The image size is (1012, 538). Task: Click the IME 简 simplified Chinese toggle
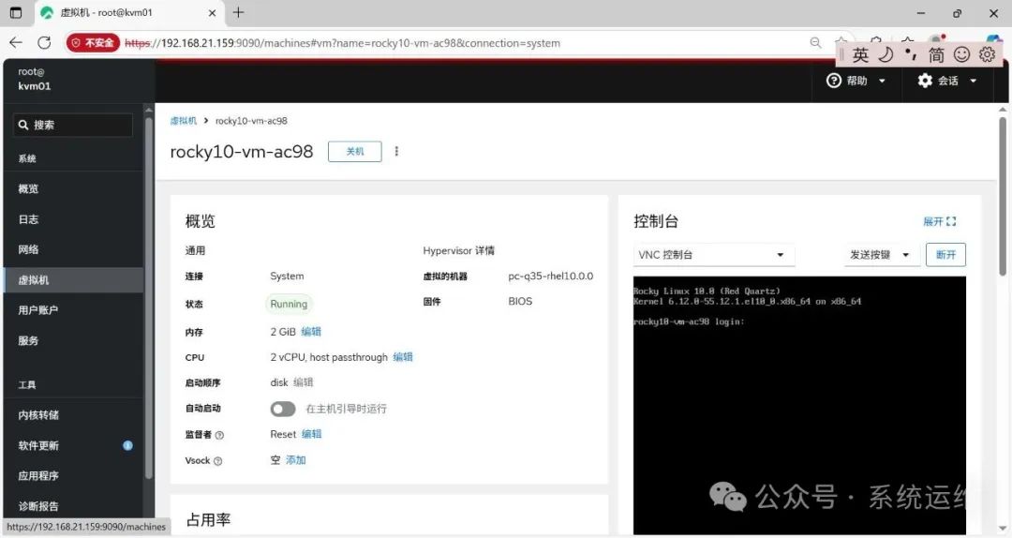pyautogui.click(x=936, y=55)
